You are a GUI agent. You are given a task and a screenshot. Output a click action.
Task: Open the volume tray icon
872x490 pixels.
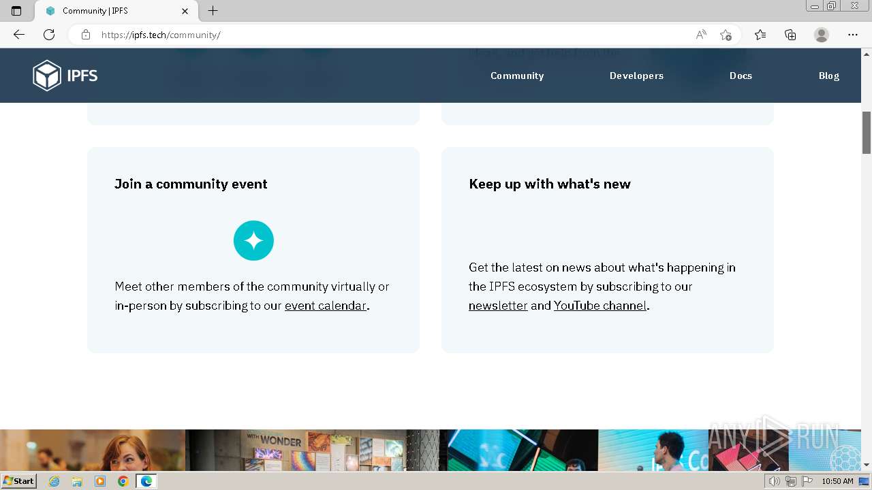click(774, 481)
